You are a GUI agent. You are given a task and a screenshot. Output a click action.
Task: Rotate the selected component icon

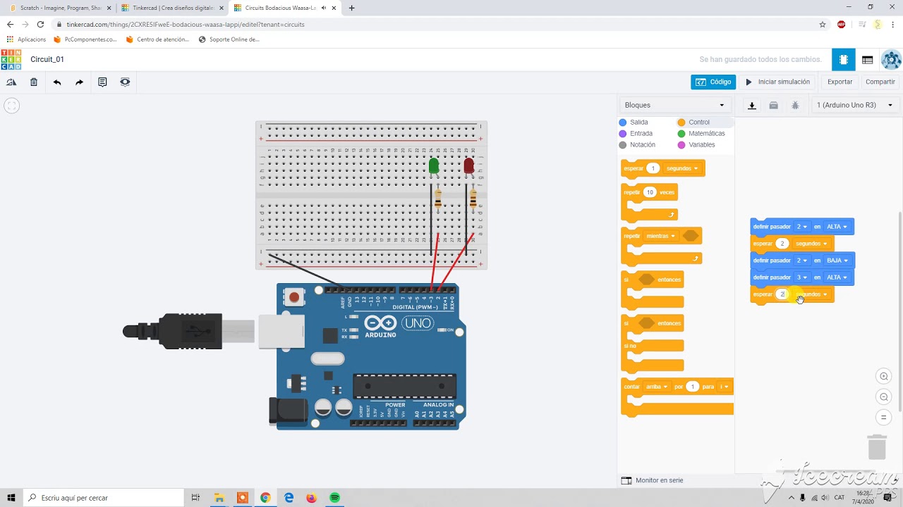(11, 82)
